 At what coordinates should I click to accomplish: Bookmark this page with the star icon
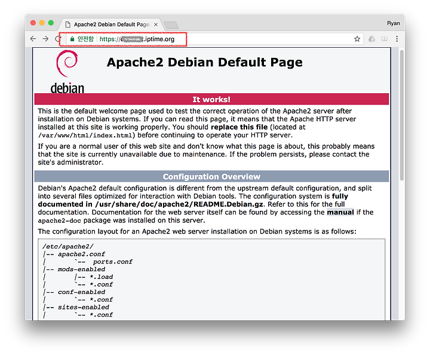pos(357,39)
